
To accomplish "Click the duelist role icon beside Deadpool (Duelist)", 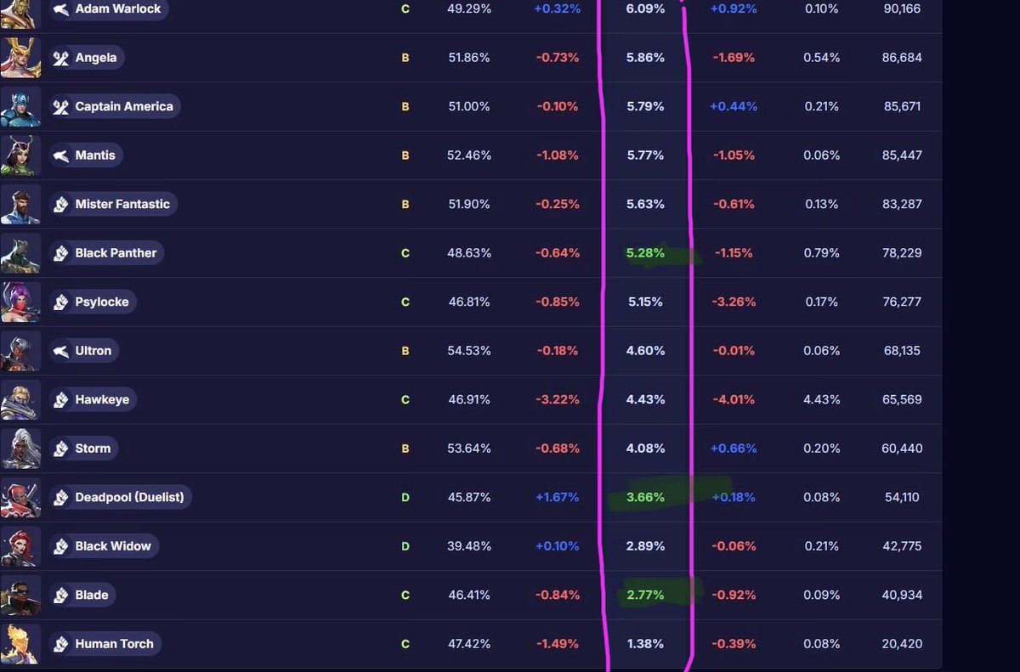I will click(x=61, y=498).
